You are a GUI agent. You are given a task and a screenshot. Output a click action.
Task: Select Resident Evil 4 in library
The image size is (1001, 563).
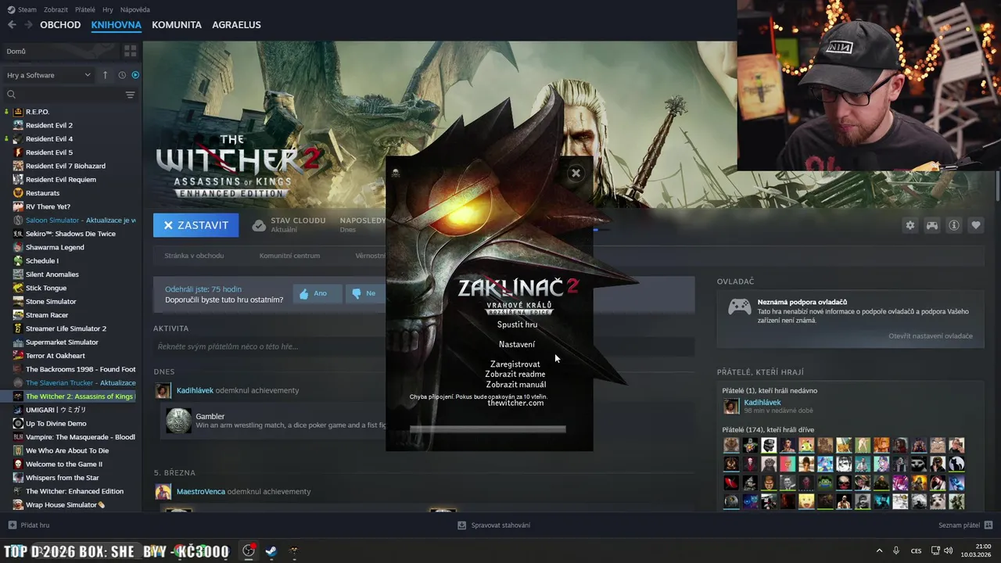coord(49,139)
